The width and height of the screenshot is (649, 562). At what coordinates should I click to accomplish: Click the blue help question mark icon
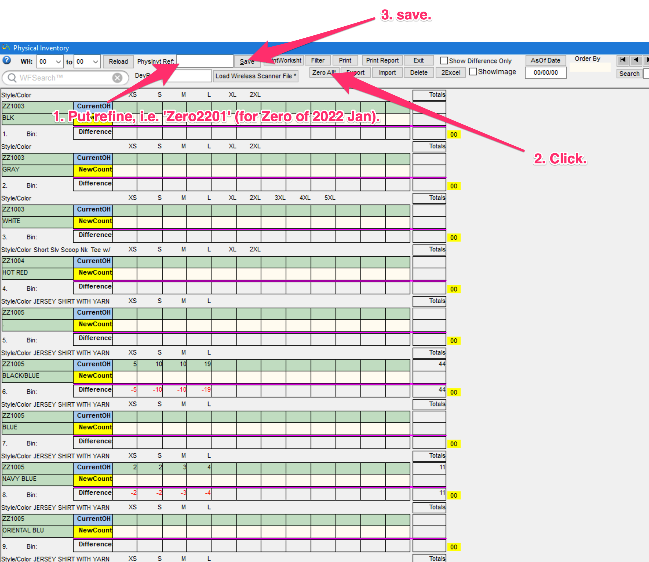[6, 60]
